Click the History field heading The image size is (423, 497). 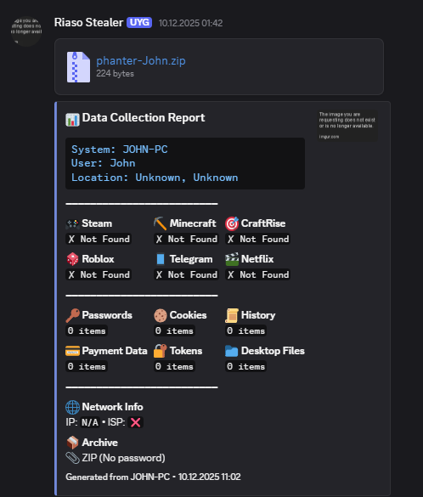point(258,315)
